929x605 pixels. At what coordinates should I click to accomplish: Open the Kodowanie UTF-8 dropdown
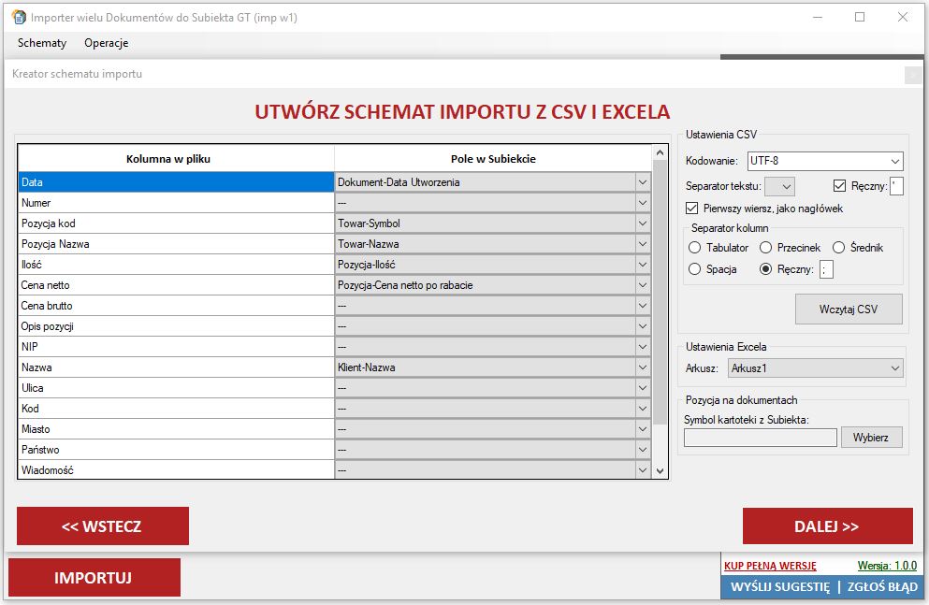coord(823,161)
